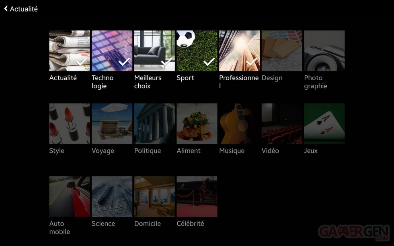Viewport: 394px width, 246px height.
Task: Add the Automobile red car category
Action: tap(70, 196)
